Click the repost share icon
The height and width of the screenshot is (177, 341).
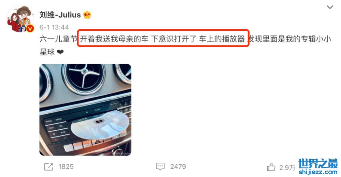tap(48, 167)
